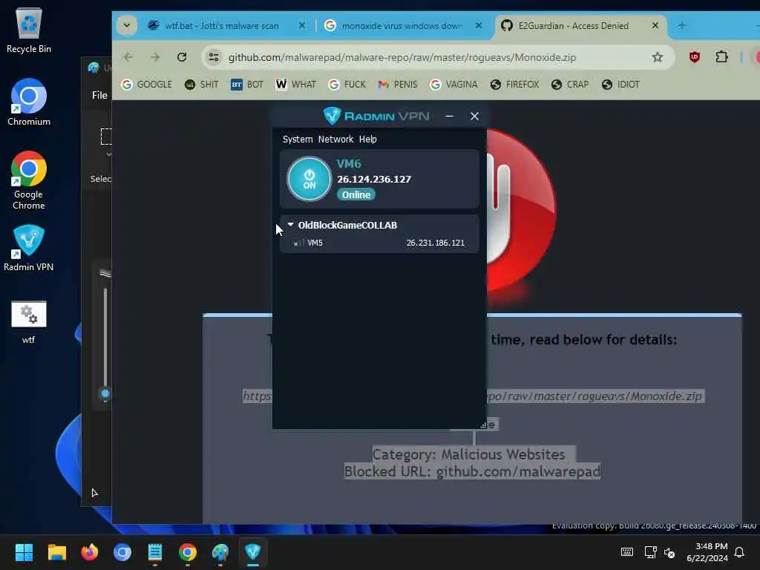Open the Radmin VPN desktop shortcut

coord(29,248)
